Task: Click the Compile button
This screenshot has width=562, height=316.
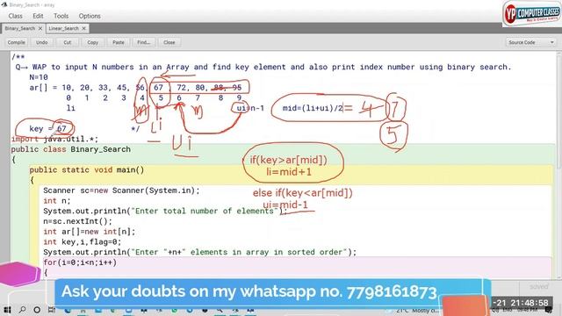Action: [17, 42]
